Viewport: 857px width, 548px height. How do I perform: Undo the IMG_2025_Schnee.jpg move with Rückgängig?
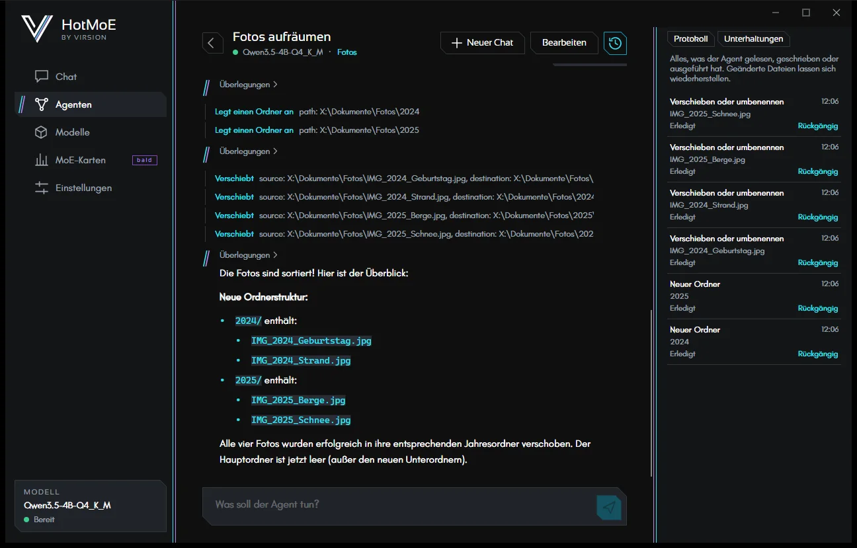pyautogui.click(x=818, y=126)
